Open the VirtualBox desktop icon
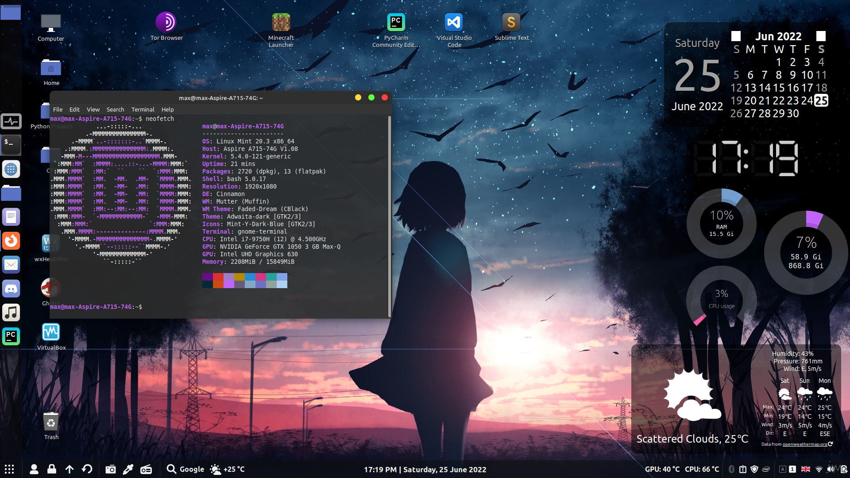Screen dimensions: 850x478 (51, 333)
